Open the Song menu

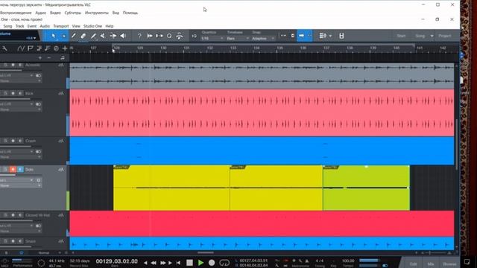[7, 26]
